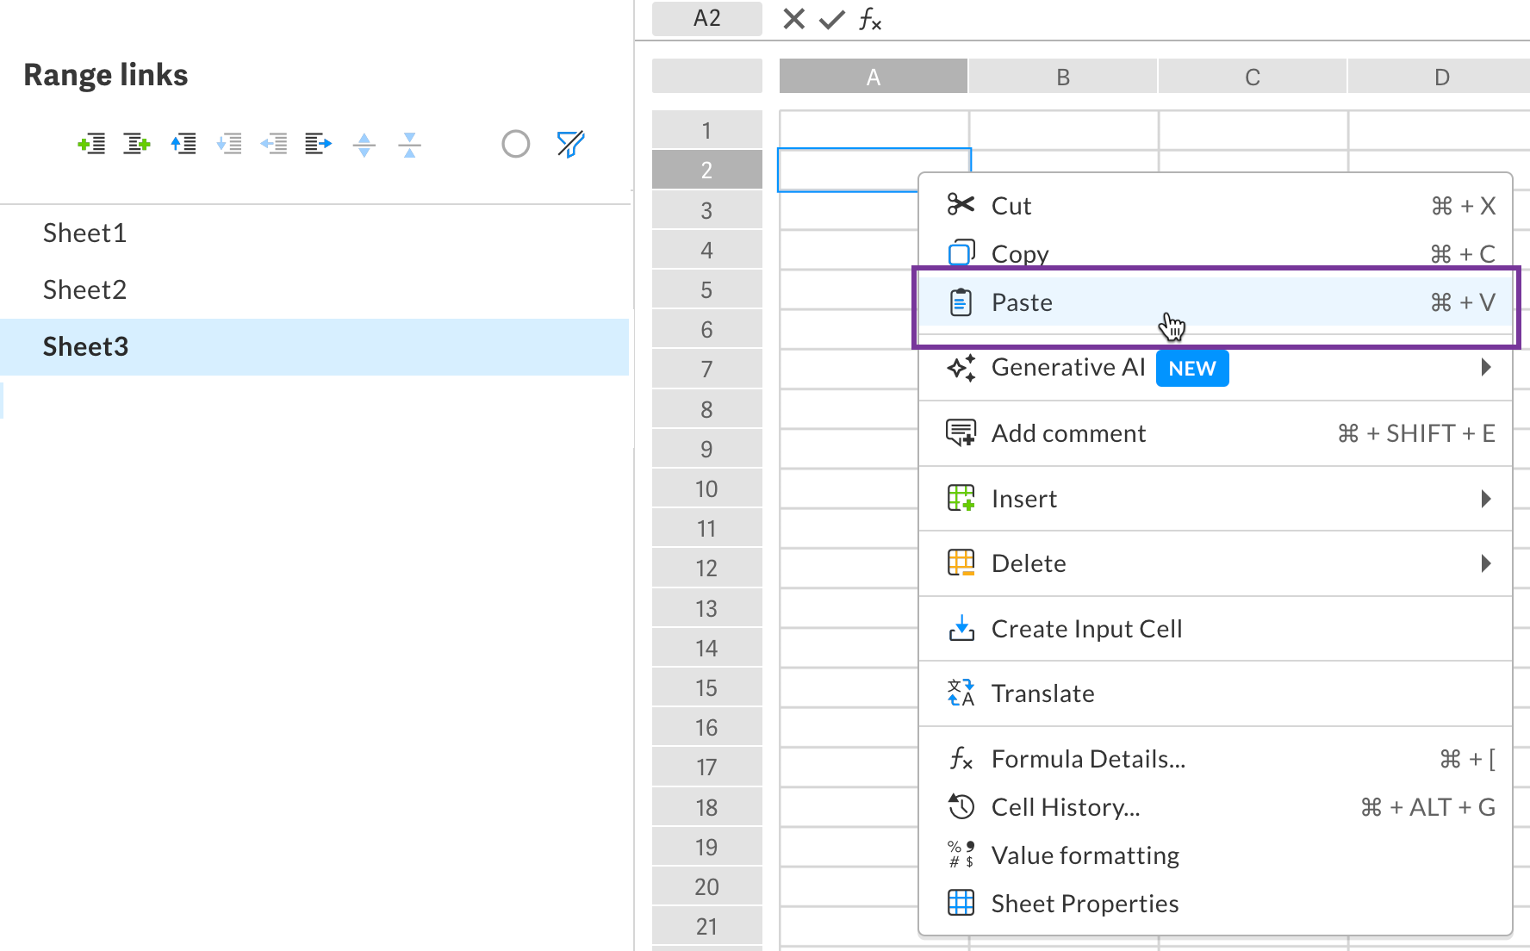Add a new range link column on the left
Image resolution: width=1530 pixels, height=951 pixels.
pyautogui.click(x=91, y=144)
